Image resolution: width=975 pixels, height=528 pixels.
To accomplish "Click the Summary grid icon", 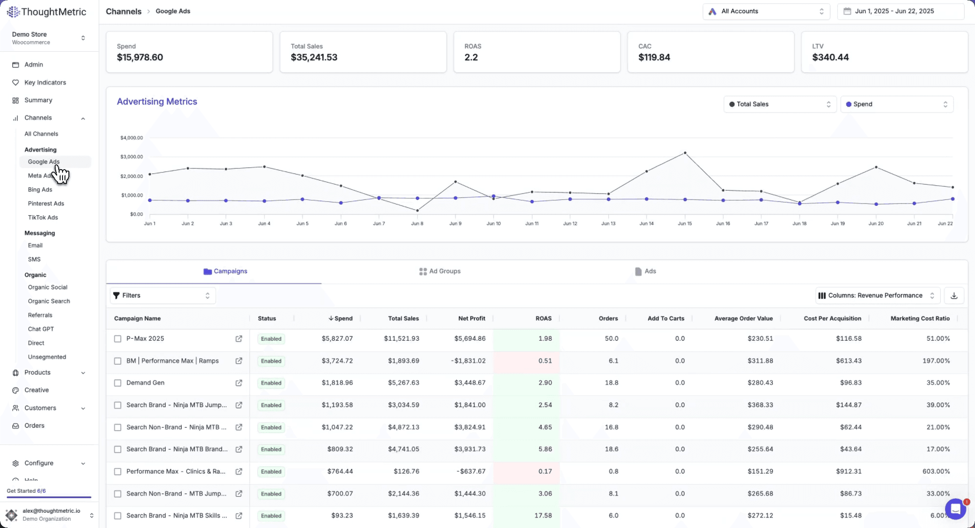I will tap(16, 100).
